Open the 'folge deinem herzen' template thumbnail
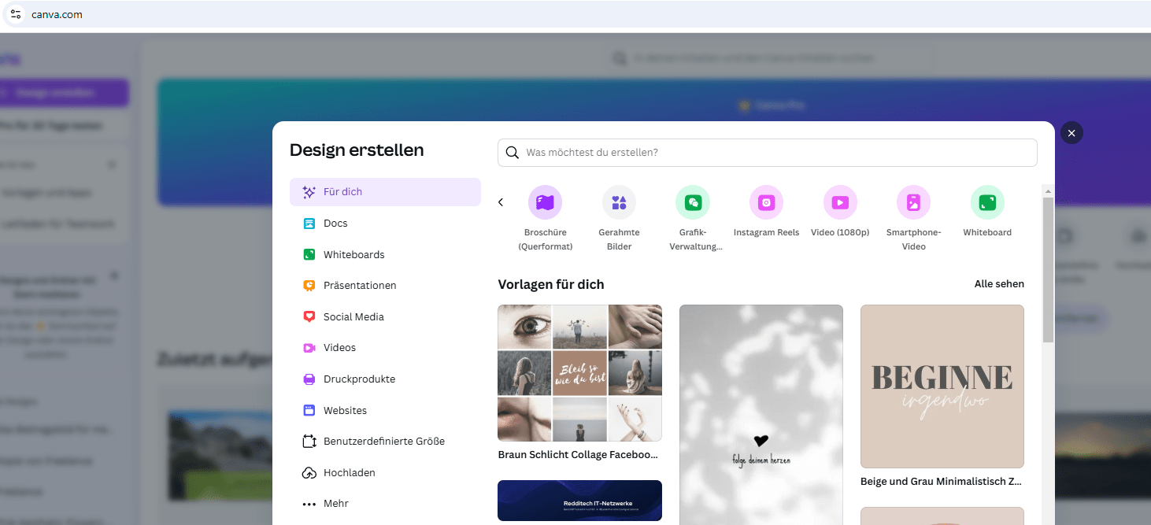Screen dimensions: 1151x525 click(761, 415)
